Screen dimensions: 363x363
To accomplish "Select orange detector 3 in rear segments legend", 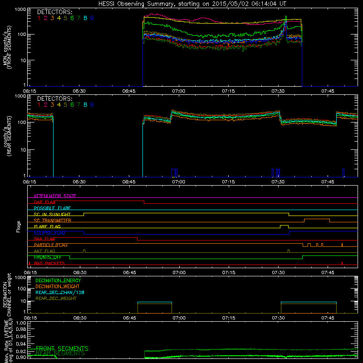I will tap(52, 105).
